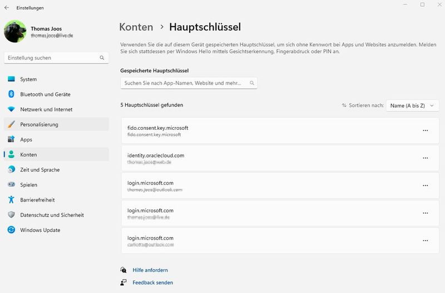The height and width of the screenshot is (293, 445).
Task: Click the magnifier in Einstellung suchen box
Action: [x=102, y=58]
